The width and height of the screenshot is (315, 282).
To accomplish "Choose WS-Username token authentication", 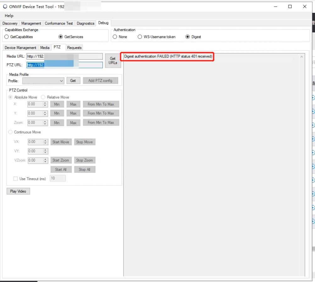I will [157, 37].
